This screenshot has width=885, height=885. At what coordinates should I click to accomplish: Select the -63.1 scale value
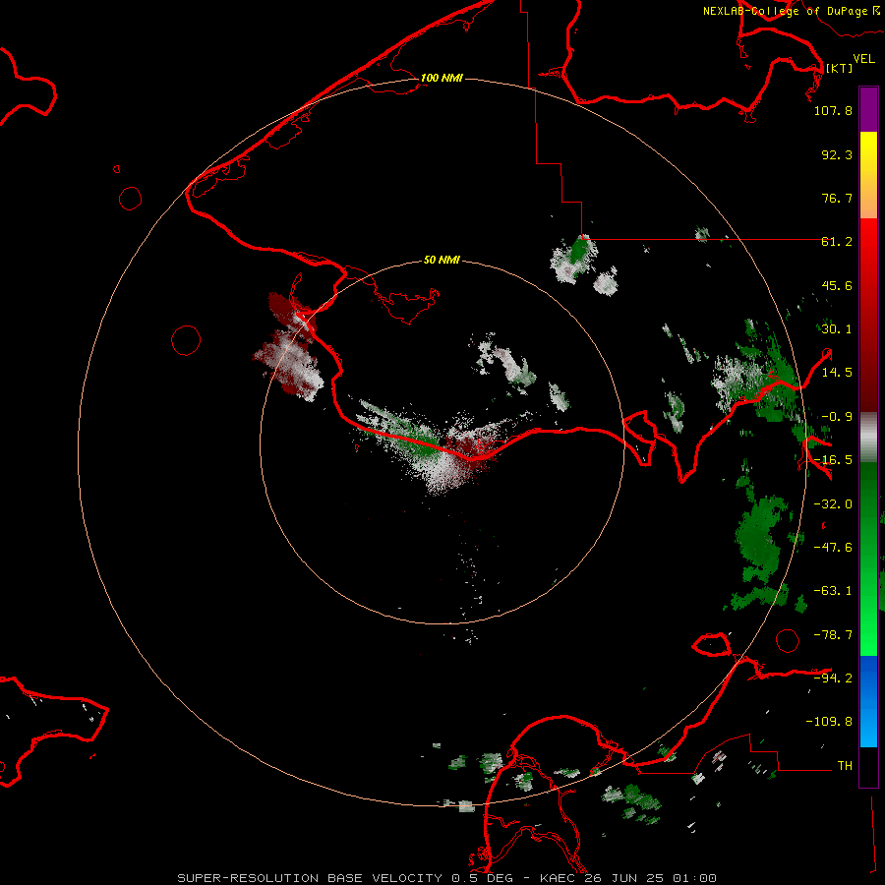(x=833, y=591)
